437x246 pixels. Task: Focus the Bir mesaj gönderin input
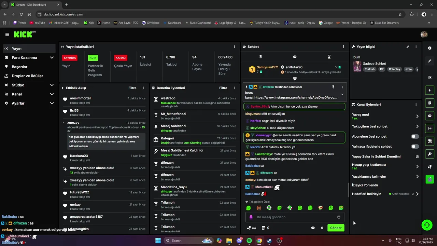[x=295, y=217]
